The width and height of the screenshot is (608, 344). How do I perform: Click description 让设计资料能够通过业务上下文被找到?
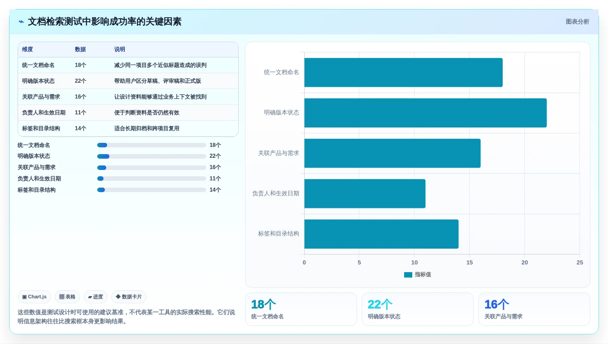click(160, 97)
